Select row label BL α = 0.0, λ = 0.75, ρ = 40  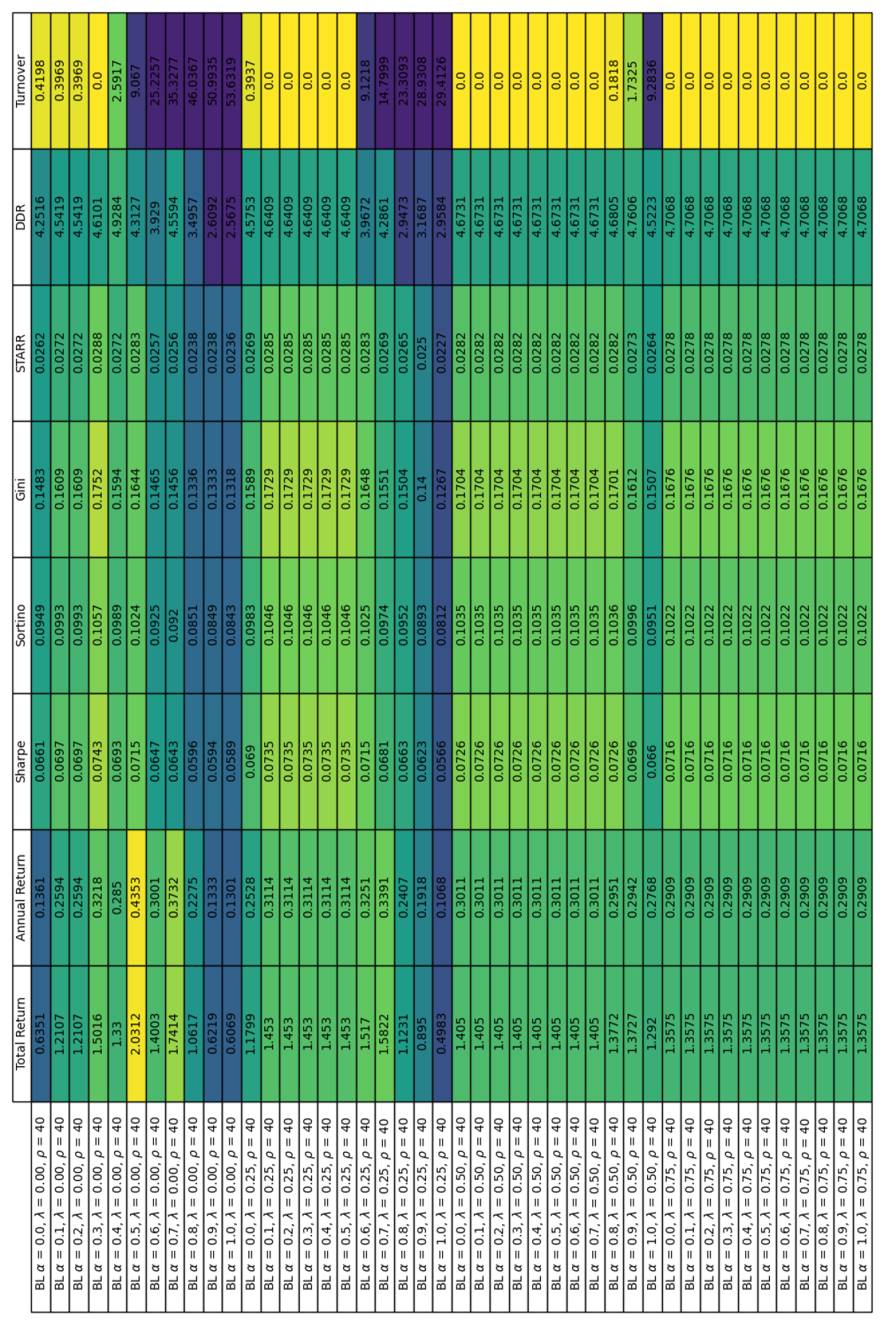click(x=672, y=1207)
